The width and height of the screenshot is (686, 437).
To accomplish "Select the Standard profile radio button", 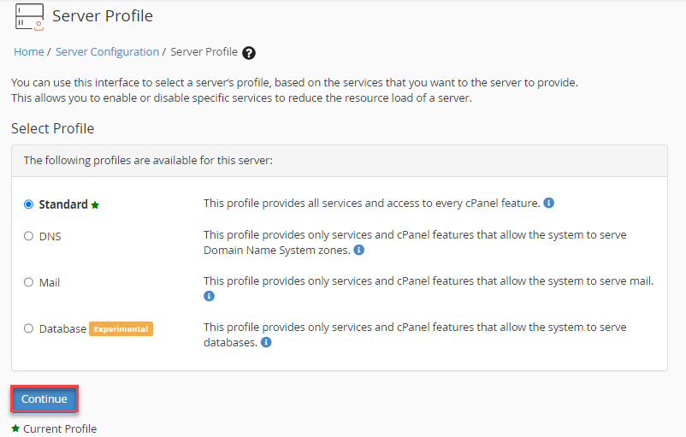I will pyautogui.click(x=29, y=204).
